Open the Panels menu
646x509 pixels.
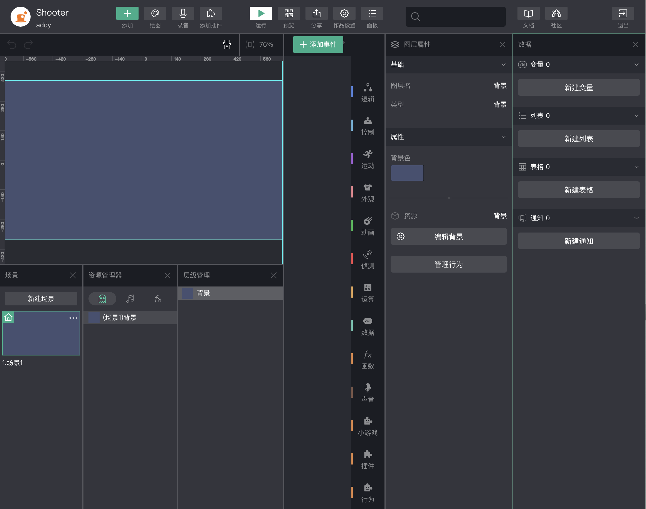pyautogui.click(x=372, y=13)
